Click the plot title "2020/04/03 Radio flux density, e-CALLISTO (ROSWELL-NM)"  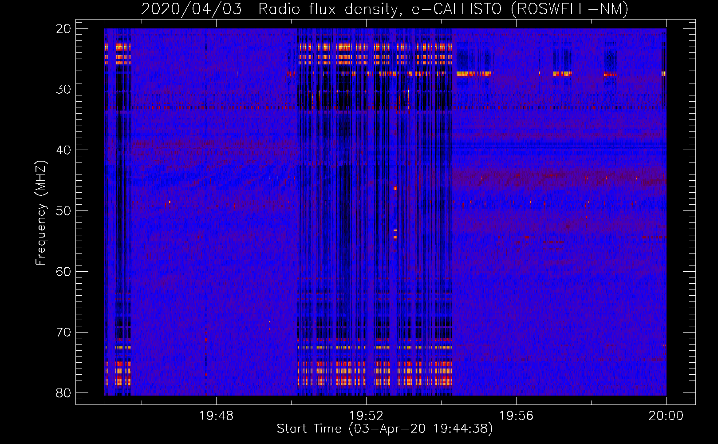pos(385,9)
